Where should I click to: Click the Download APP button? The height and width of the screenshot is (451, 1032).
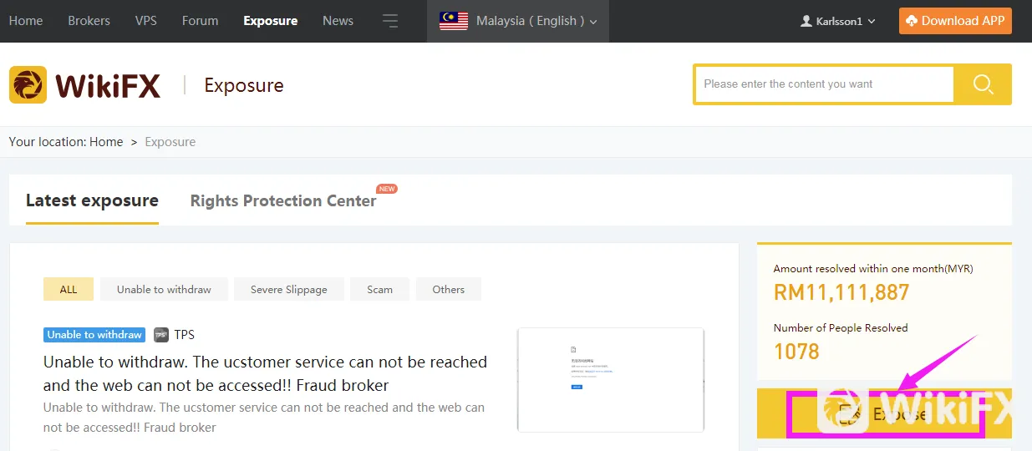pyautogui.click(x=955, y=21)
